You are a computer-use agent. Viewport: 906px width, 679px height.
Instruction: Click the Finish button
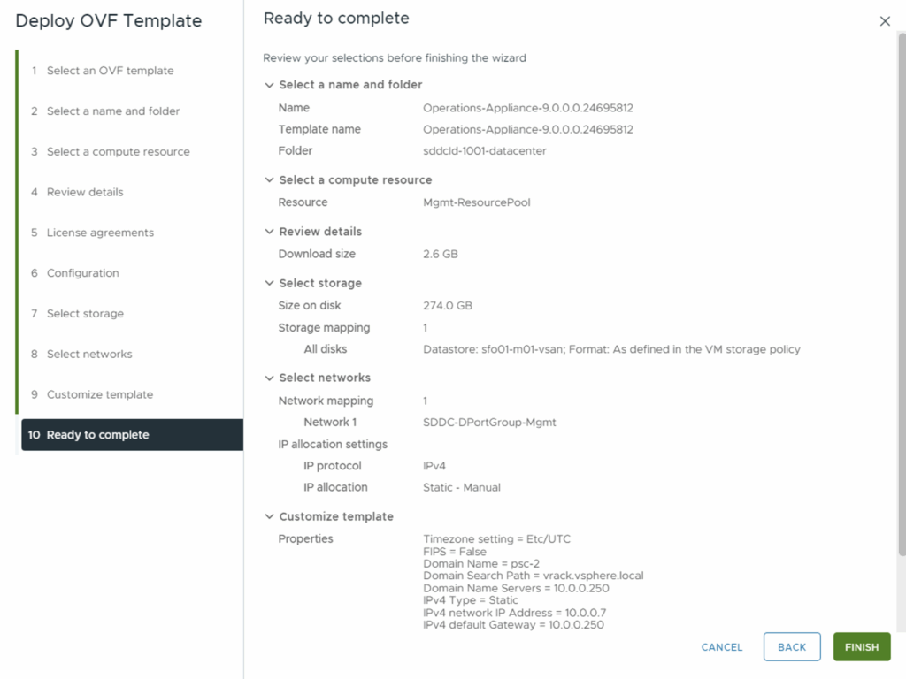pos(861,647)
